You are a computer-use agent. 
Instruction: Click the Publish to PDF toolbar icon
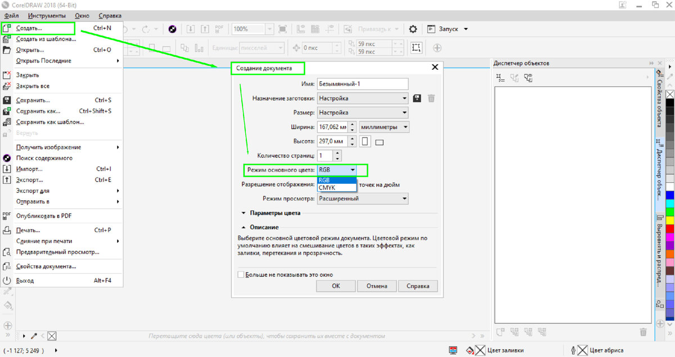click(219, 29)
